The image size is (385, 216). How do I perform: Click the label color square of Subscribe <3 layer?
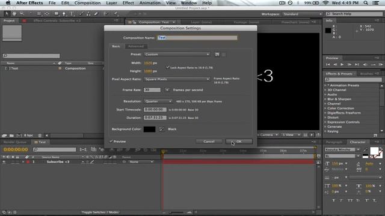[28, 162]
